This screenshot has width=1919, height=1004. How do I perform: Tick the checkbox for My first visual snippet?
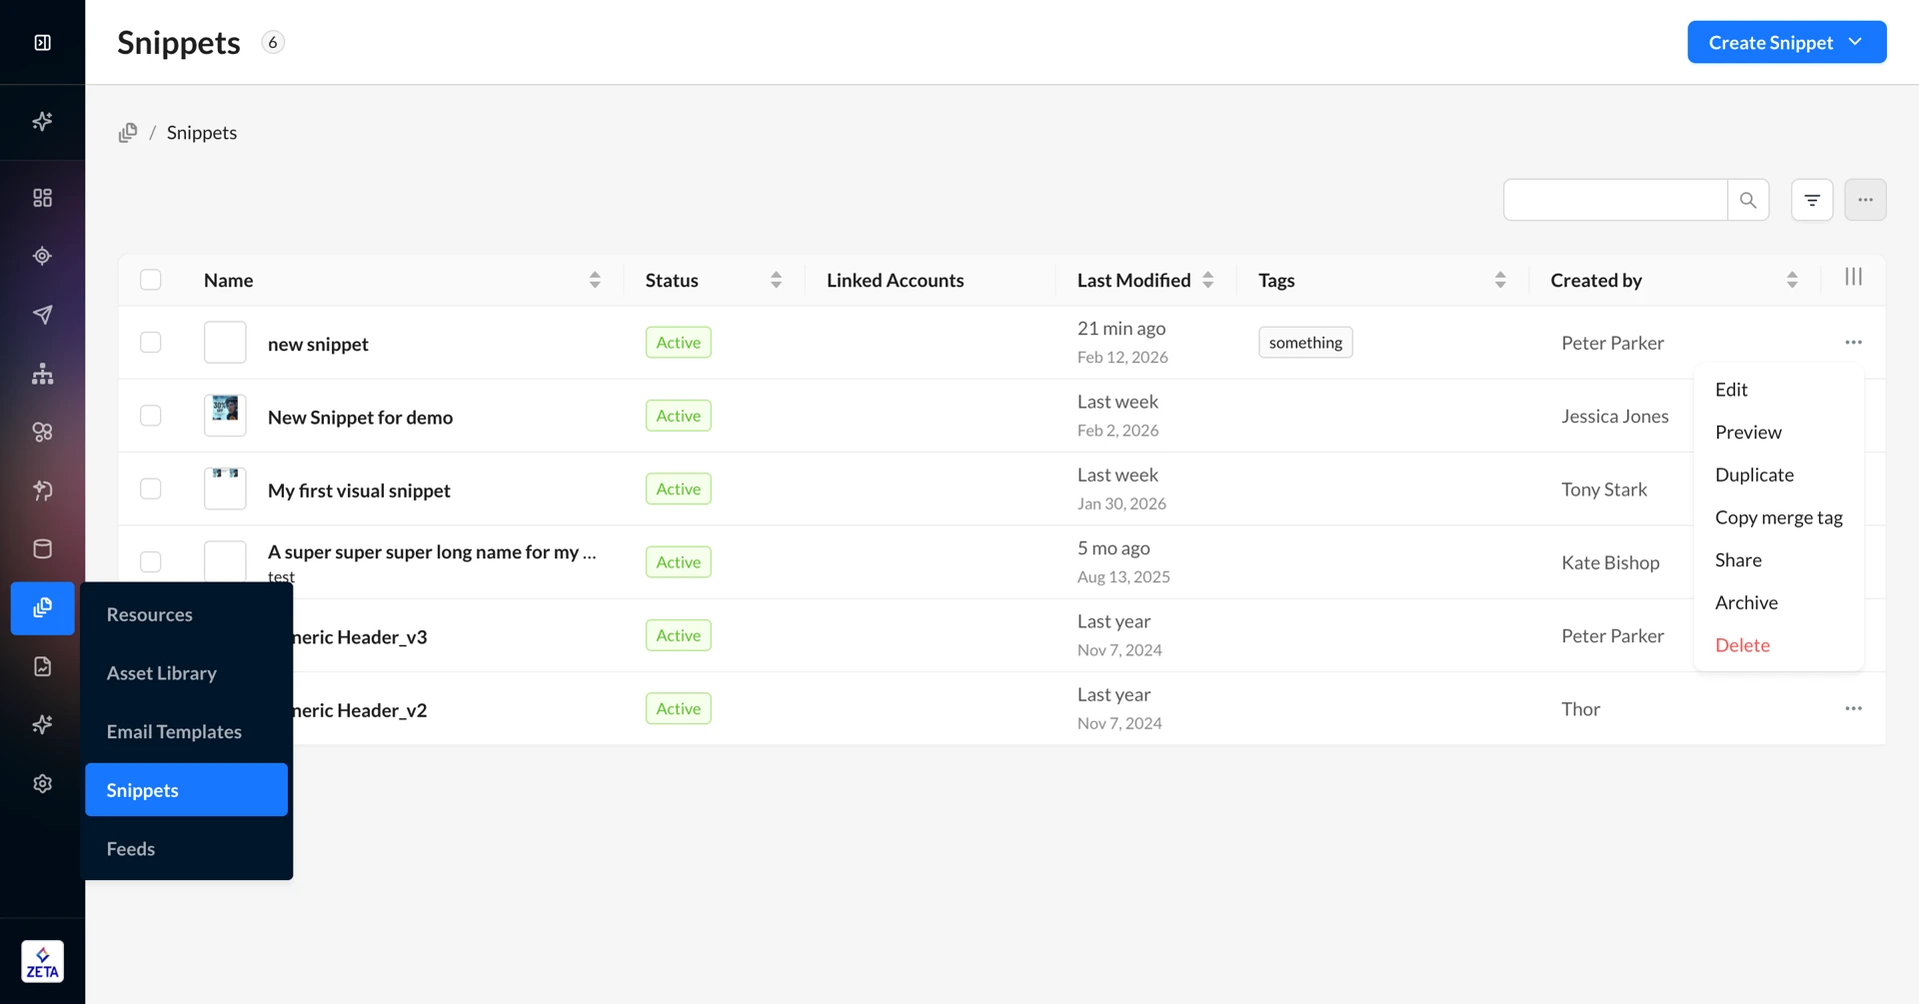click(151, 489)
